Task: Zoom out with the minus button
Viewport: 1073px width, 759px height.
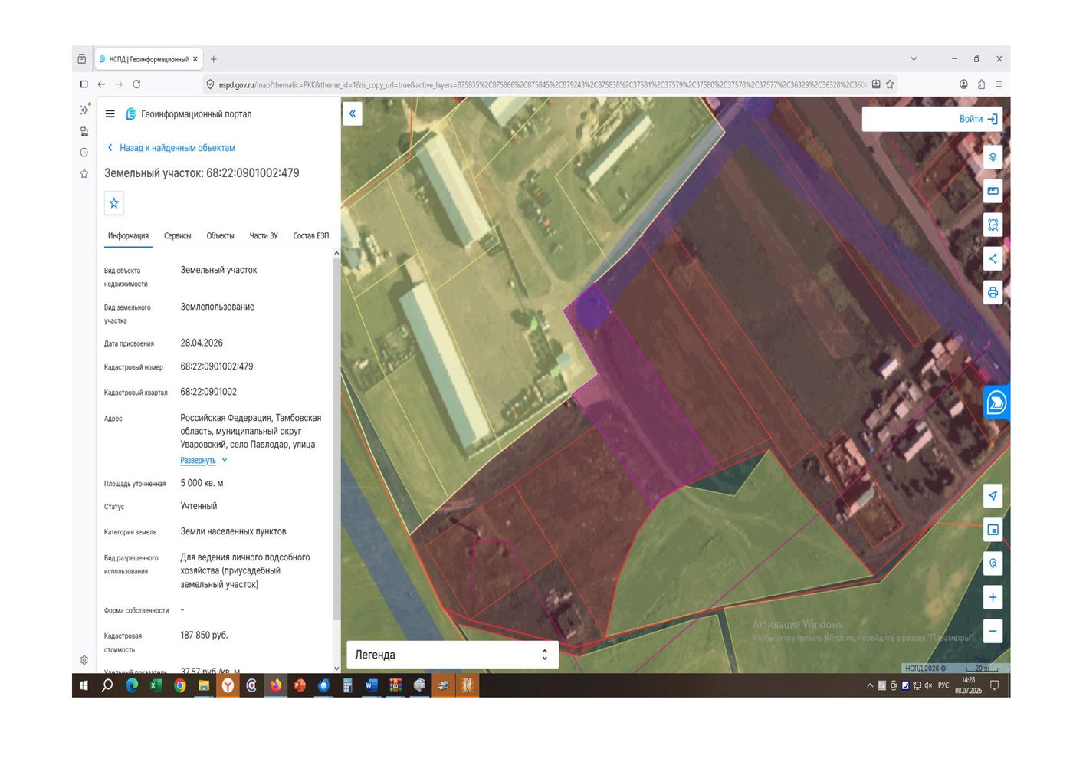Action: [x=993, y=631]
